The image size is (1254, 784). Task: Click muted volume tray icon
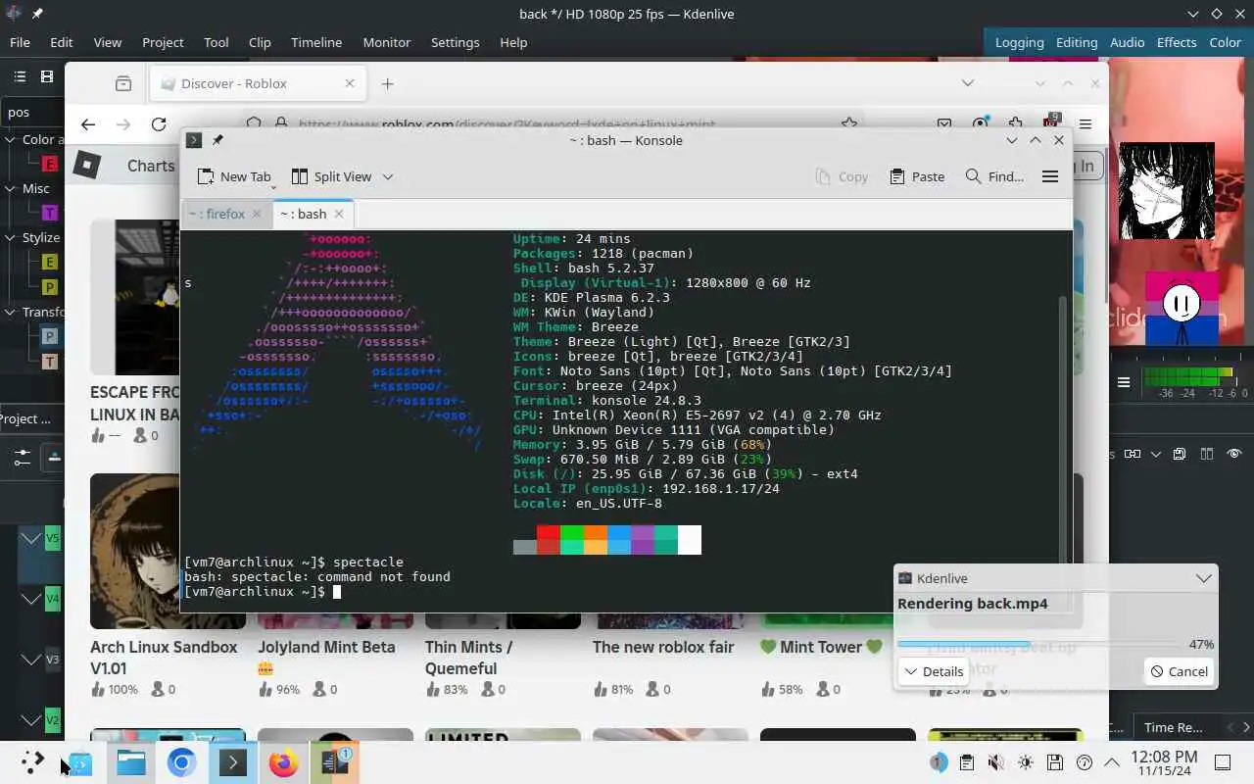(x=995, y=762)
